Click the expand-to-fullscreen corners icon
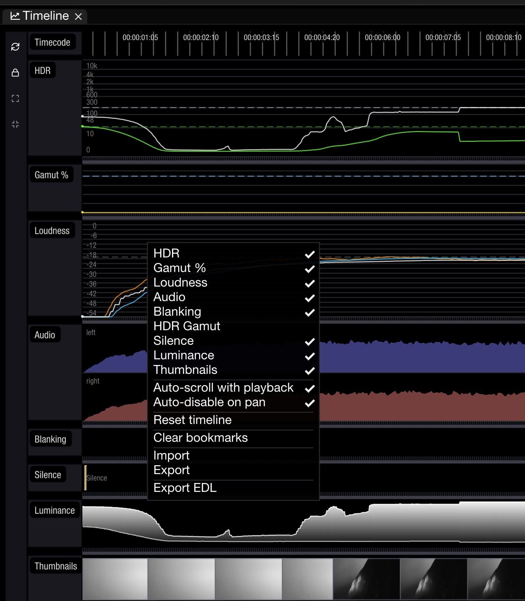This screenshot has height=601, width=525. click(x=15, y=99)
